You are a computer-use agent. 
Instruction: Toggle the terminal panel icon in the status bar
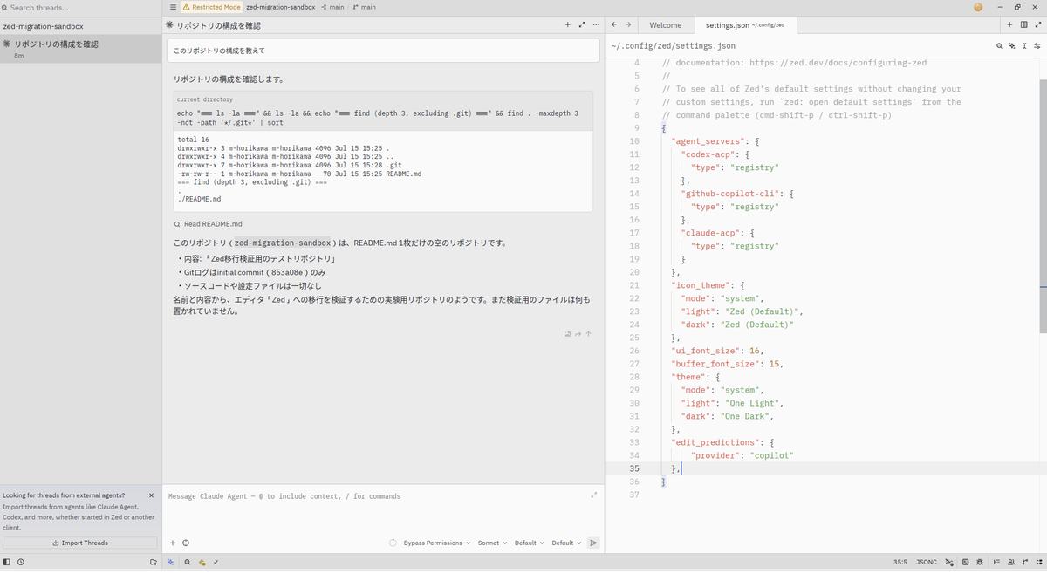pos(966,563)
